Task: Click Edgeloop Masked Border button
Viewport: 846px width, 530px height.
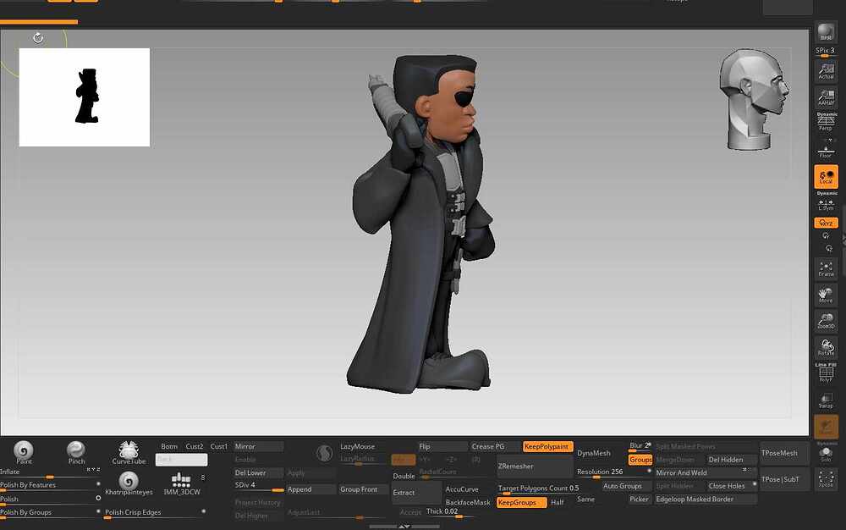Action: pyautogui.click(x=706, y=500)
